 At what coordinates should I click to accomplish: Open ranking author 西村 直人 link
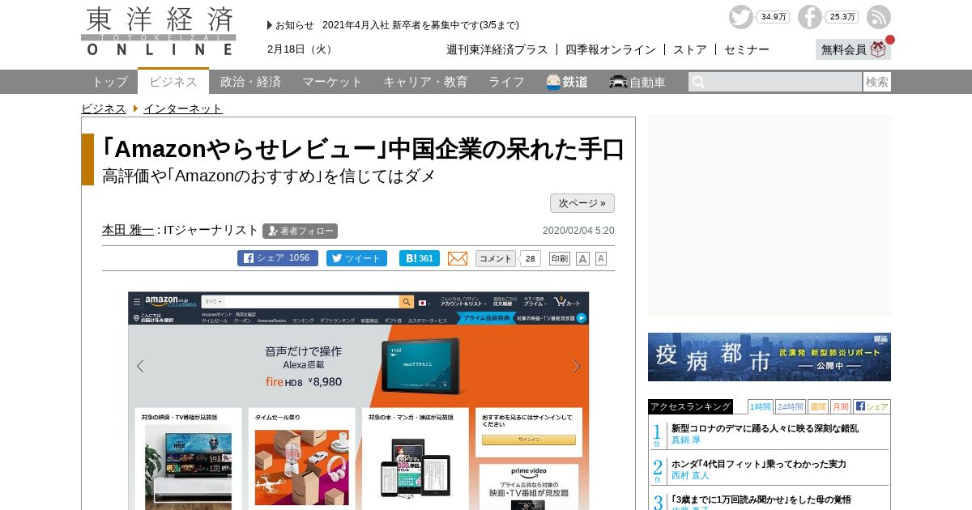point(691,476)
